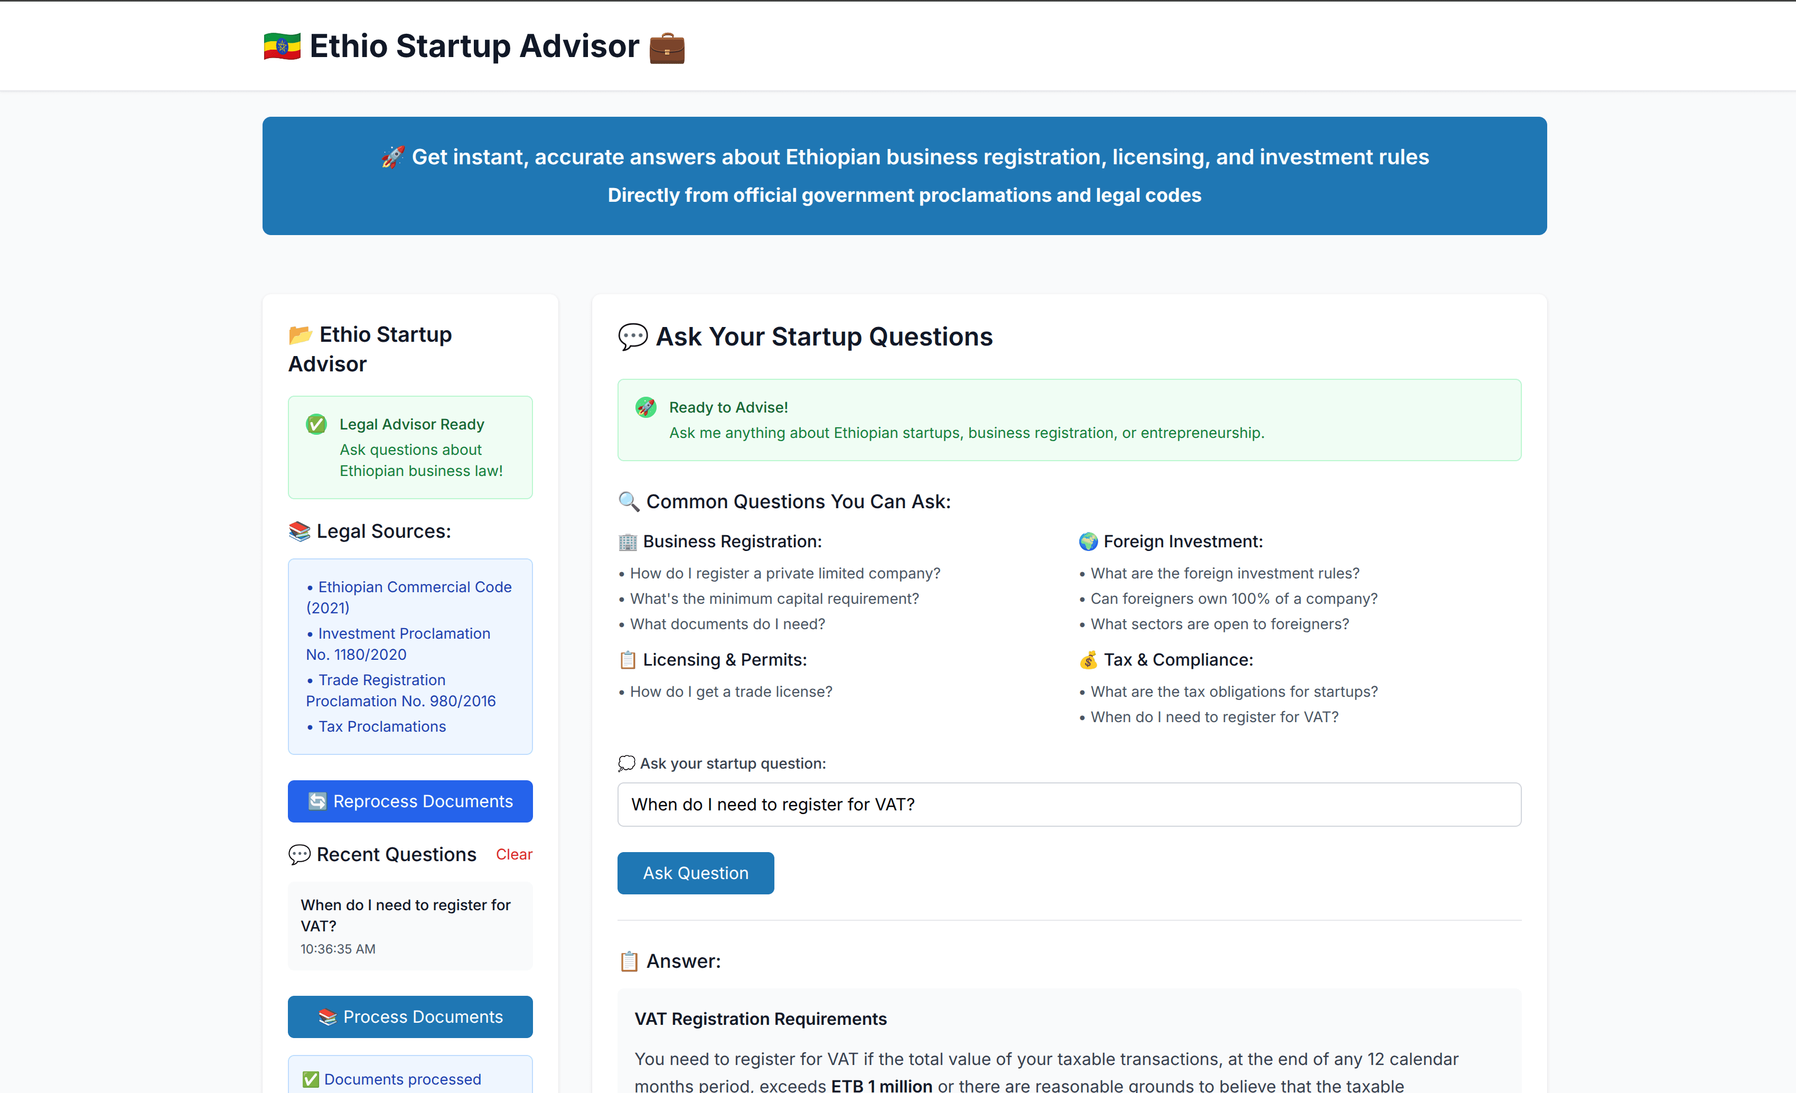Click the Process Documents button
This screenshot has width=1796, height=1093.
click(409, 1016)
